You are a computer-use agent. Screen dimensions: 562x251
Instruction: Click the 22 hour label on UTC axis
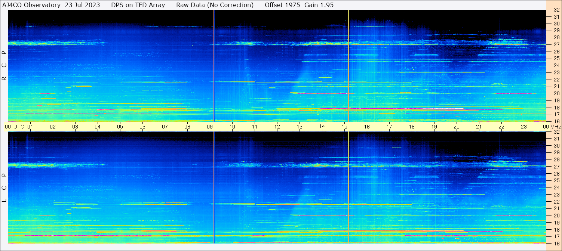pos(501,127)
